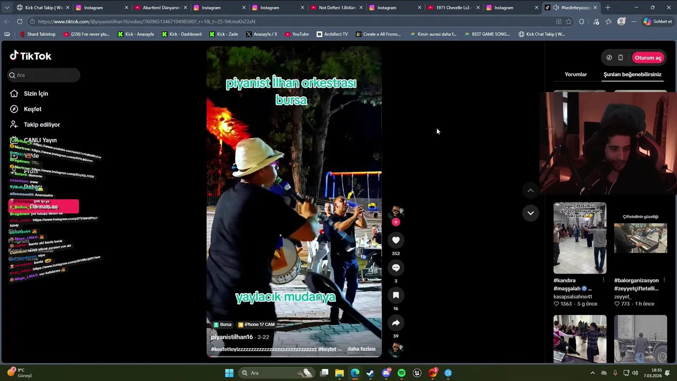Expand caption with daha fazlası

(x=361, y=349)
